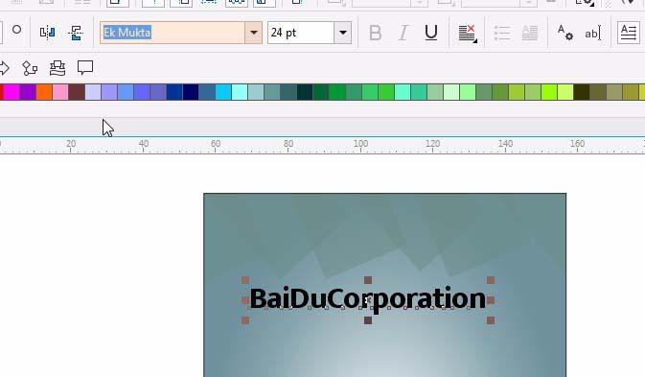Pick the brown swatch beside pink
This screenshot has width=645, height=377.
coord(77,92)
